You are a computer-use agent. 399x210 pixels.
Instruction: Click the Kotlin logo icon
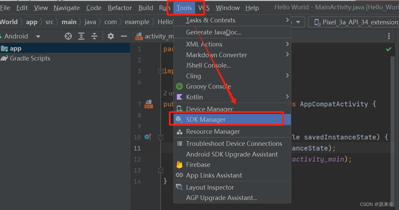click(179, 97)
